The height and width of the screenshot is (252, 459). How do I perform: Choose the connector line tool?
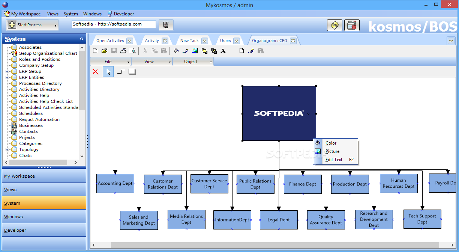tap(121, 72)
